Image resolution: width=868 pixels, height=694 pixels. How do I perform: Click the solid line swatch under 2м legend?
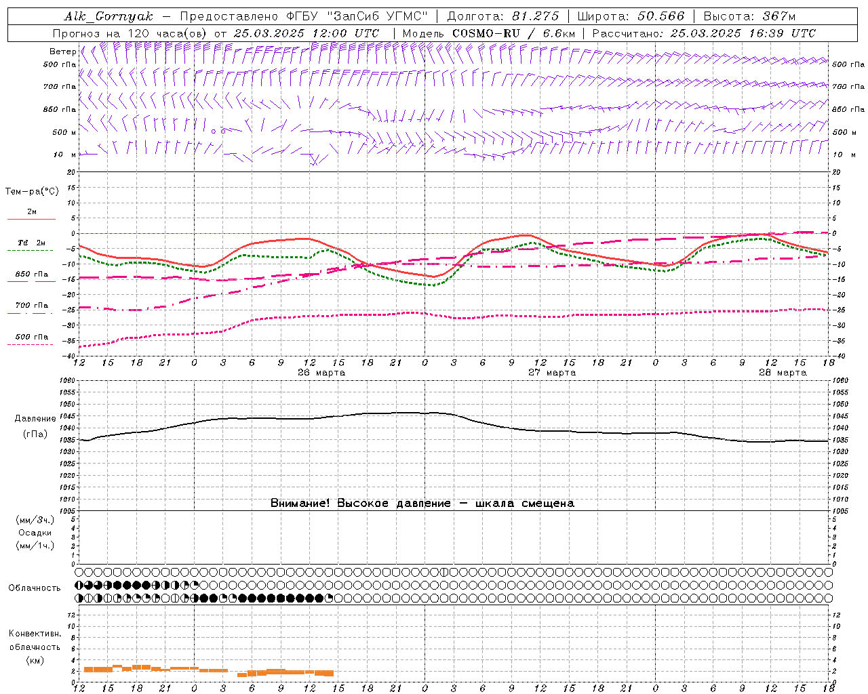point(31,220)
